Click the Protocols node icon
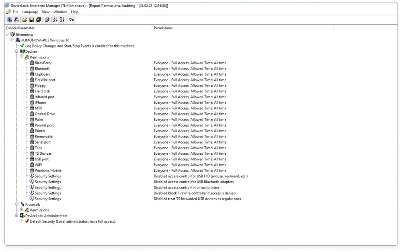This screenshot has height=252, width=402. [22, 204]
